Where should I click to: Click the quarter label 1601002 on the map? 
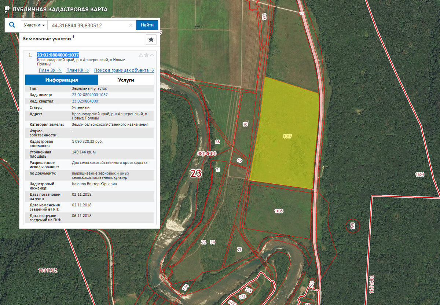point(48,271)
